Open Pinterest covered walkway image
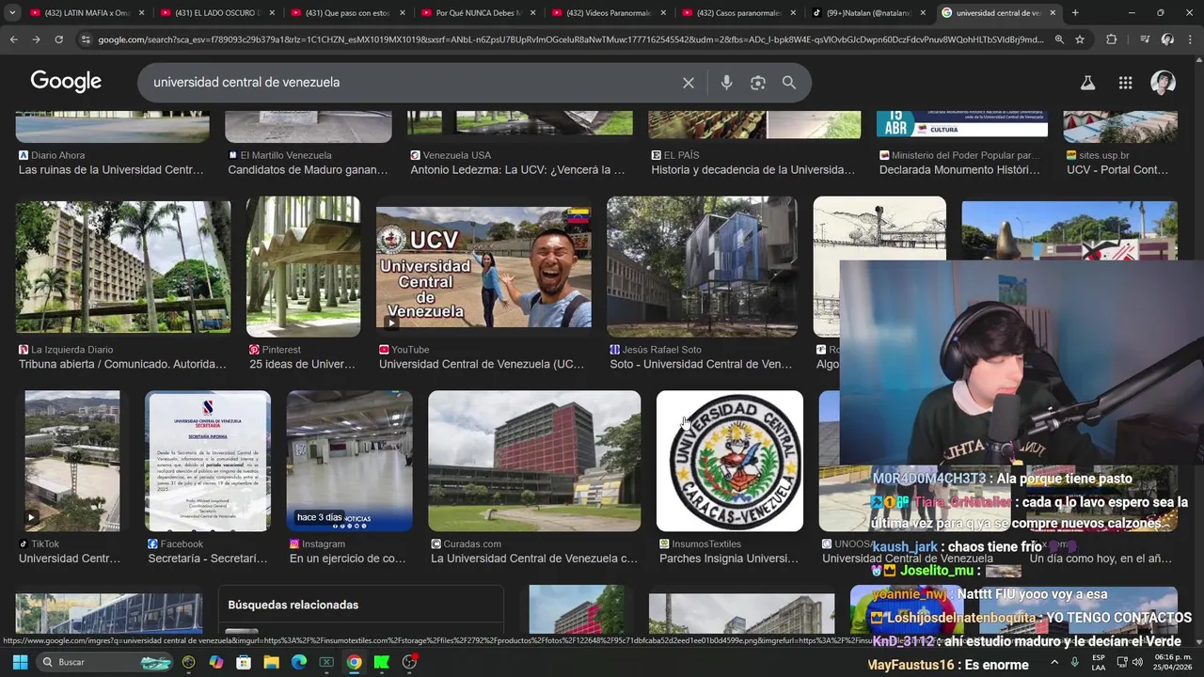This screenshot has width=1204, height=677. (303, 267)
